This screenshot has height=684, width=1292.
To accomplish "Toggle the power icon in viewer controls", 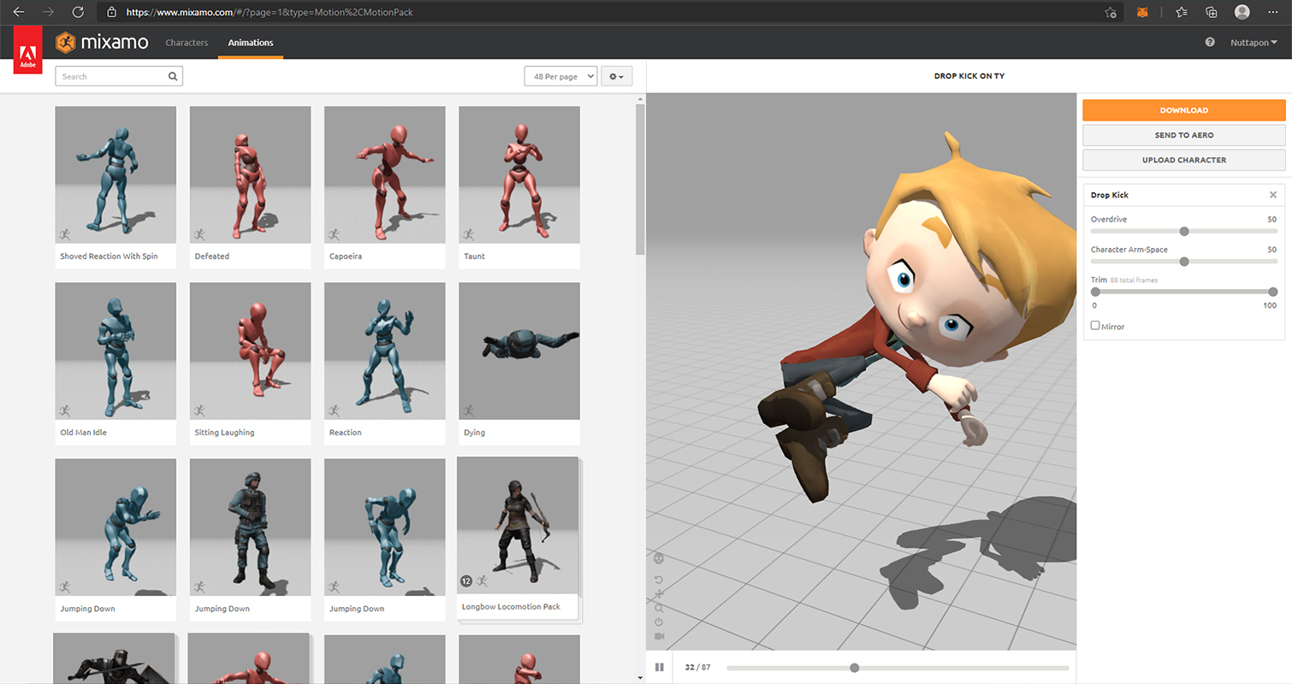I will click(659, 622).
